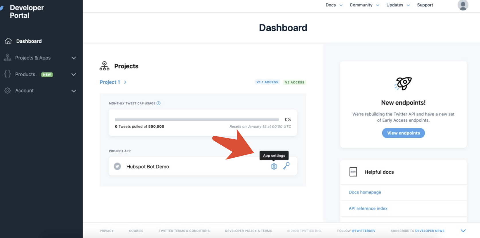Open Docs homepage link
The height and width of the screenshot is (238, 480).
pyautogui.click(x=365, y=192)
